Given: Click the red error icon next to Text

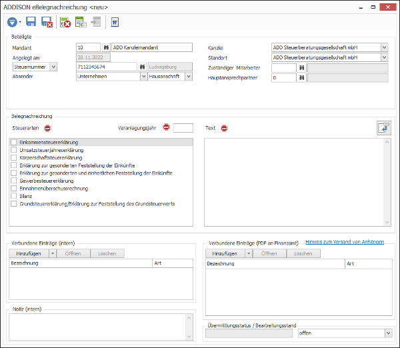Looking at the screenshot, I should [224, 128].
